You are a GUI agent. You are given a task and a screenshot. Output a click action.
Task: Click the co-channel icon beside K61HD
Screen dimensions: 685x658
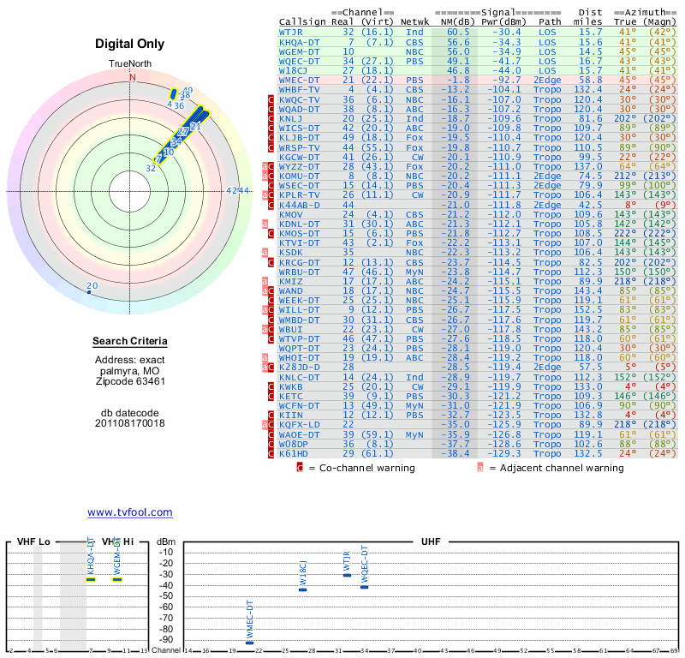coord(271,454)
